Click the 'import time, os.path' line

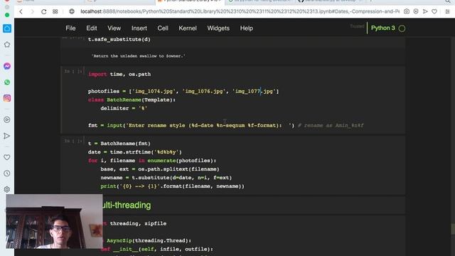pyautogui.click(x=119, y=74)
